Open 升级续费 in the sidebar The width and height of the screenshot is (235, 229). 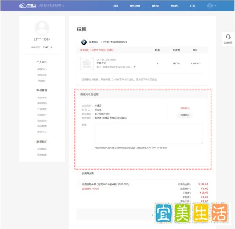(x=42, y=109)
